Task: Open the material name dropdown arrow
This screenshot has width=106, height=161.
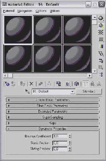Action: pyautogui.click(x=72, y=91)
